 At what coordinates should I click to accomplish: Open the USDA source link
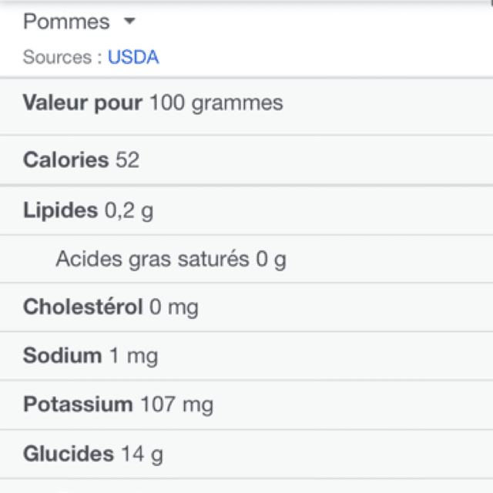coord(133,57)
